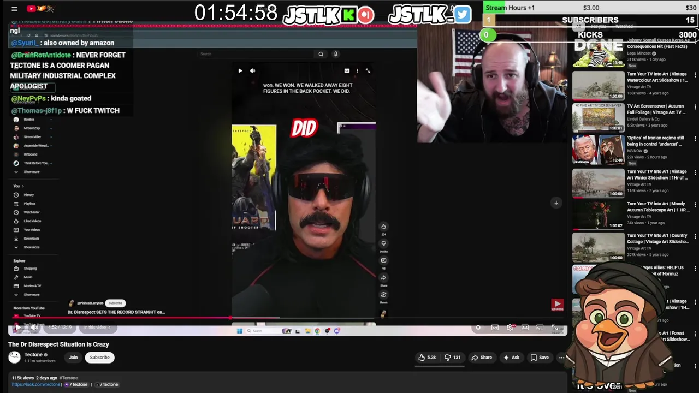Open the MS NOW Iranian regime video thumbnail
This screenshot has width=699, height=393.
598,150
